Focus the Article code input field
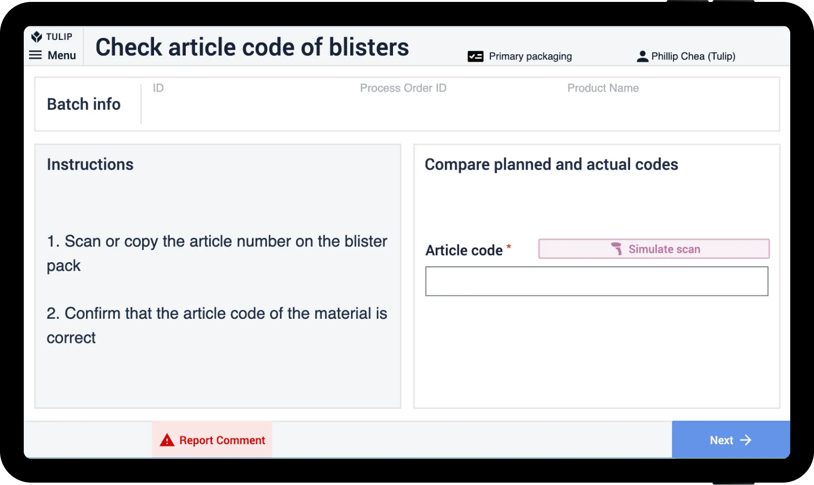The height and width of the screenshot is (485, 814). [x=596, y=281]
